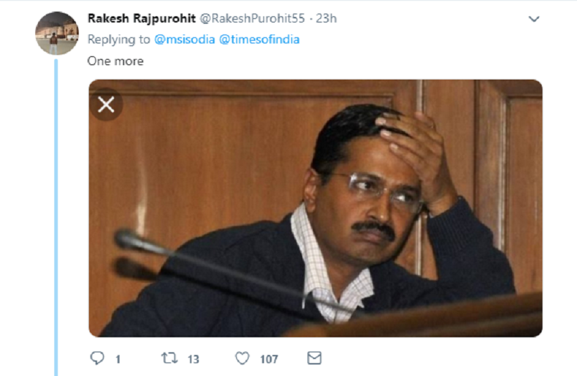Visit the @timesofindia mention link

pos(259,39)
